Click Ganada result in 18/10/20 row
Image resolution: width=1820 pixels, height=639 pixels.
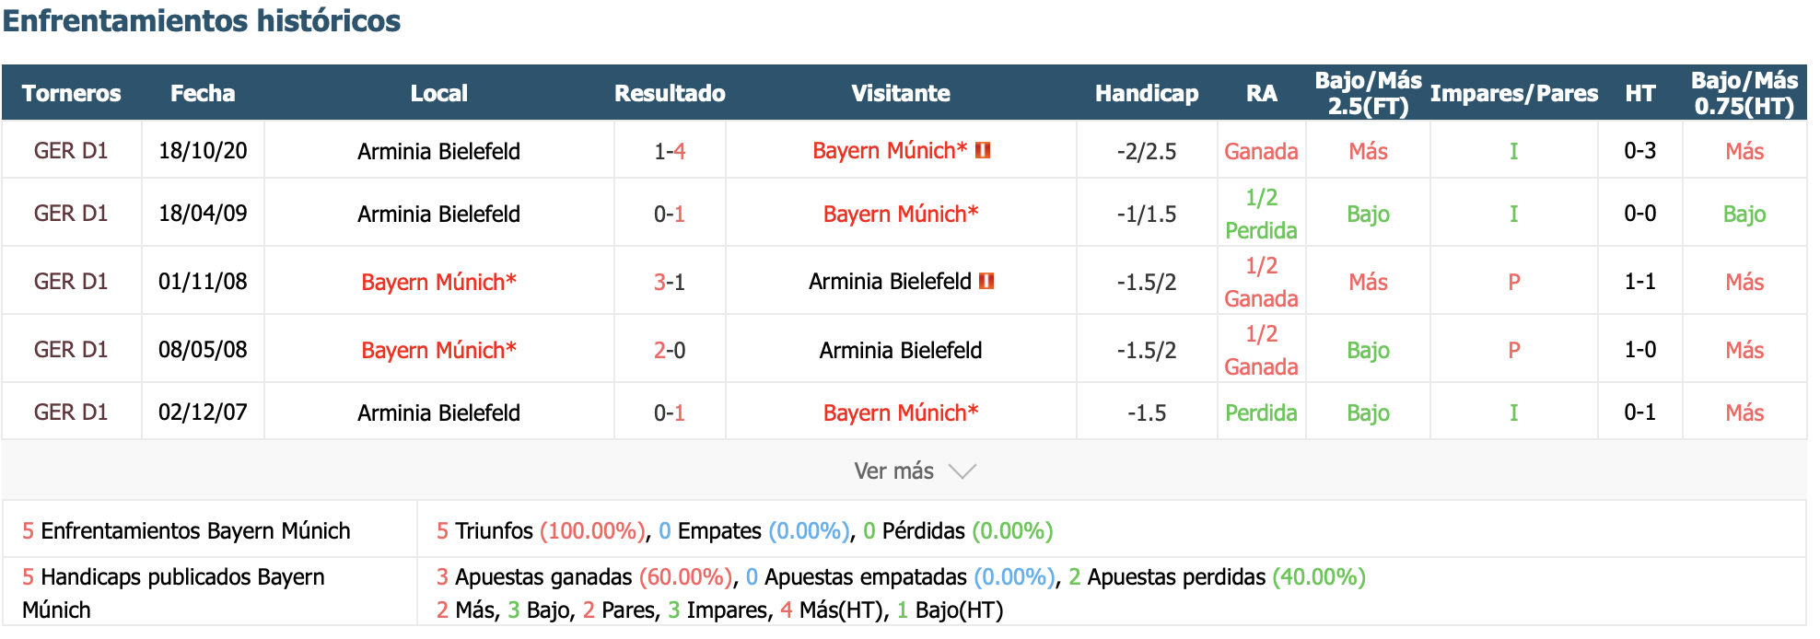[1261, 151]
